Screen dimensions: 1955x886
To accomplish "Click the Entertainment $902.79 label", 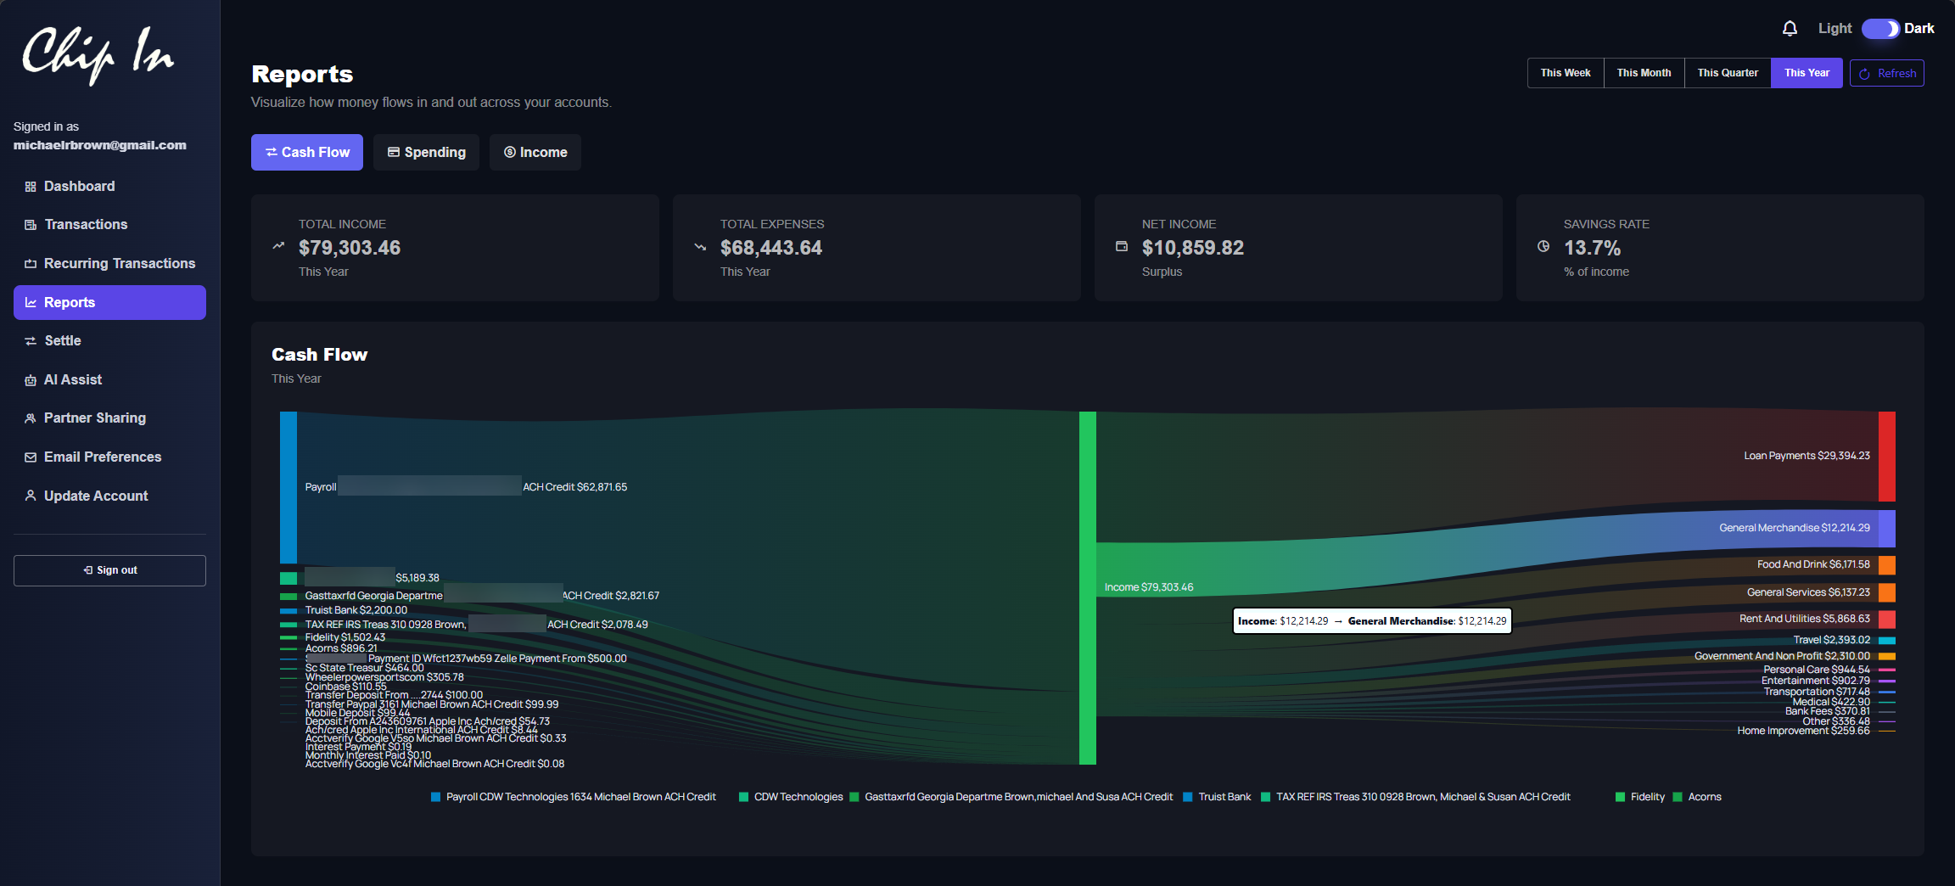I will tap(1816, 681).
